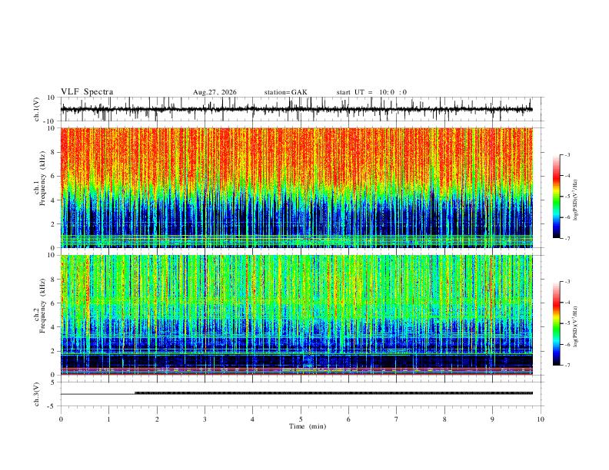This screenshot has width=609, height=470.
Task: Click time axis tick label "6"
Action: coord(348,419)
